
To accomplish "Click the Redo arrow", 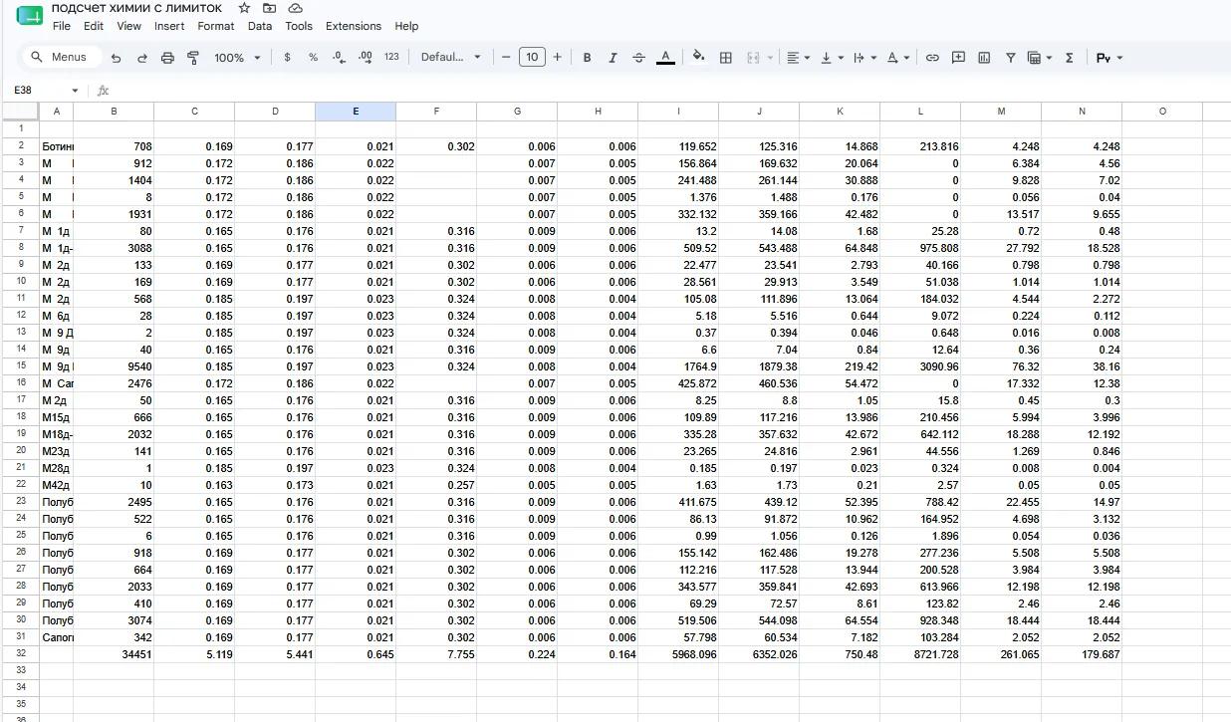I will (141, 58).
